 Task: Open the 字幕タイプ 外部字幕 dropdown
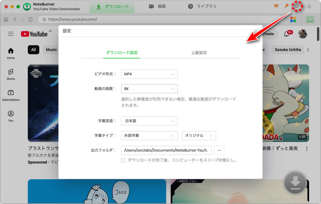(149, 135)
